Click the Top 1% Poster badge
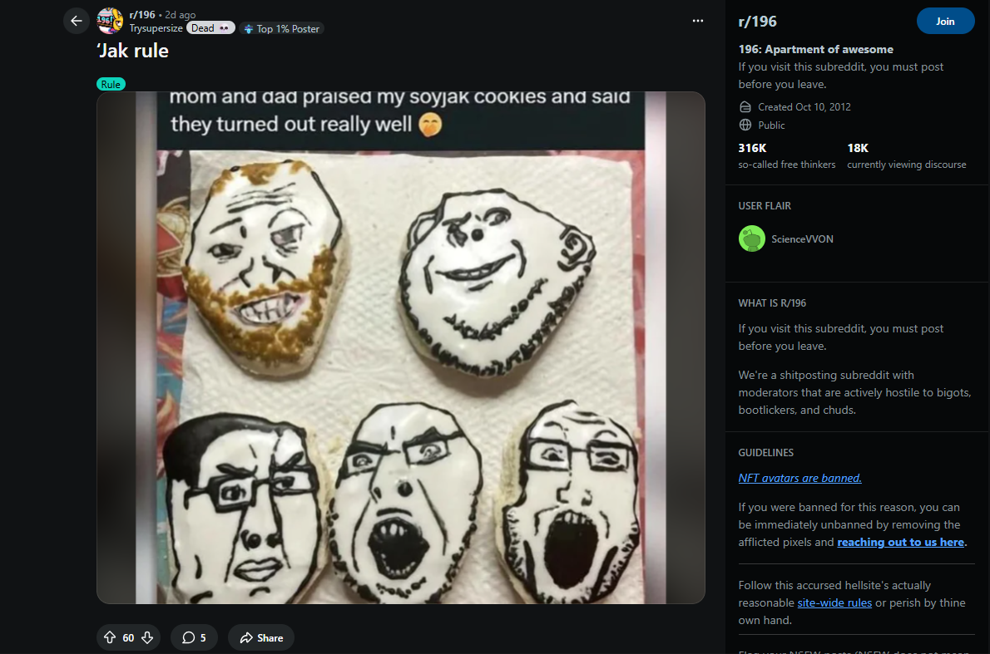Image resolution: width=990 pixels, height=654 pixels. (282, 29)
